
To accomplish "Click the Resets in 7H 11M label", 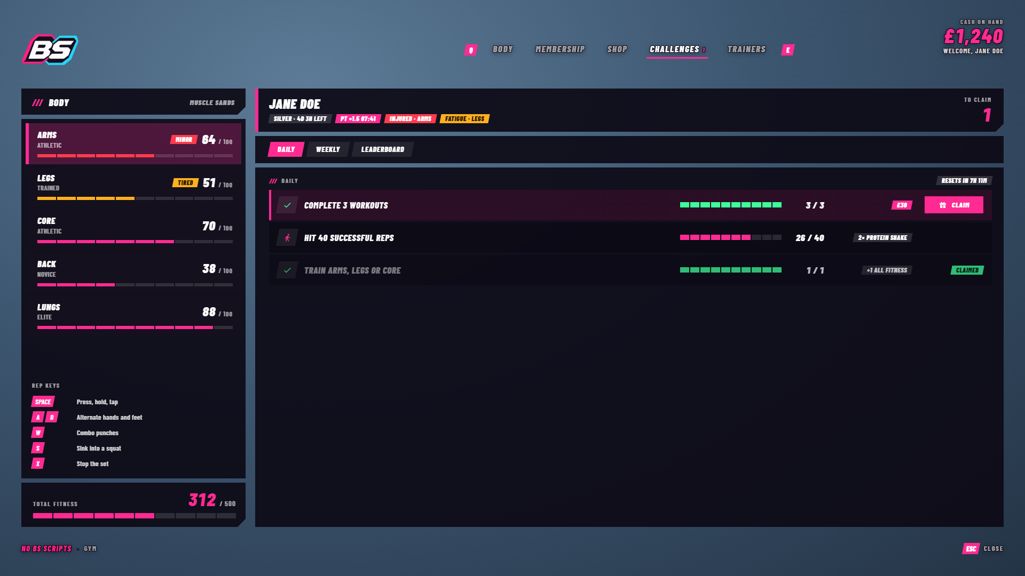I will (964, 181).
